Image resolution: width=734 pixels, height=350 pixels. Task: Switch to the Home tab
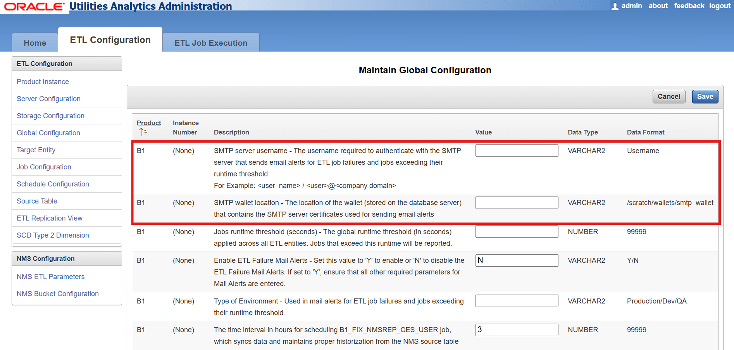coord(34,43)
